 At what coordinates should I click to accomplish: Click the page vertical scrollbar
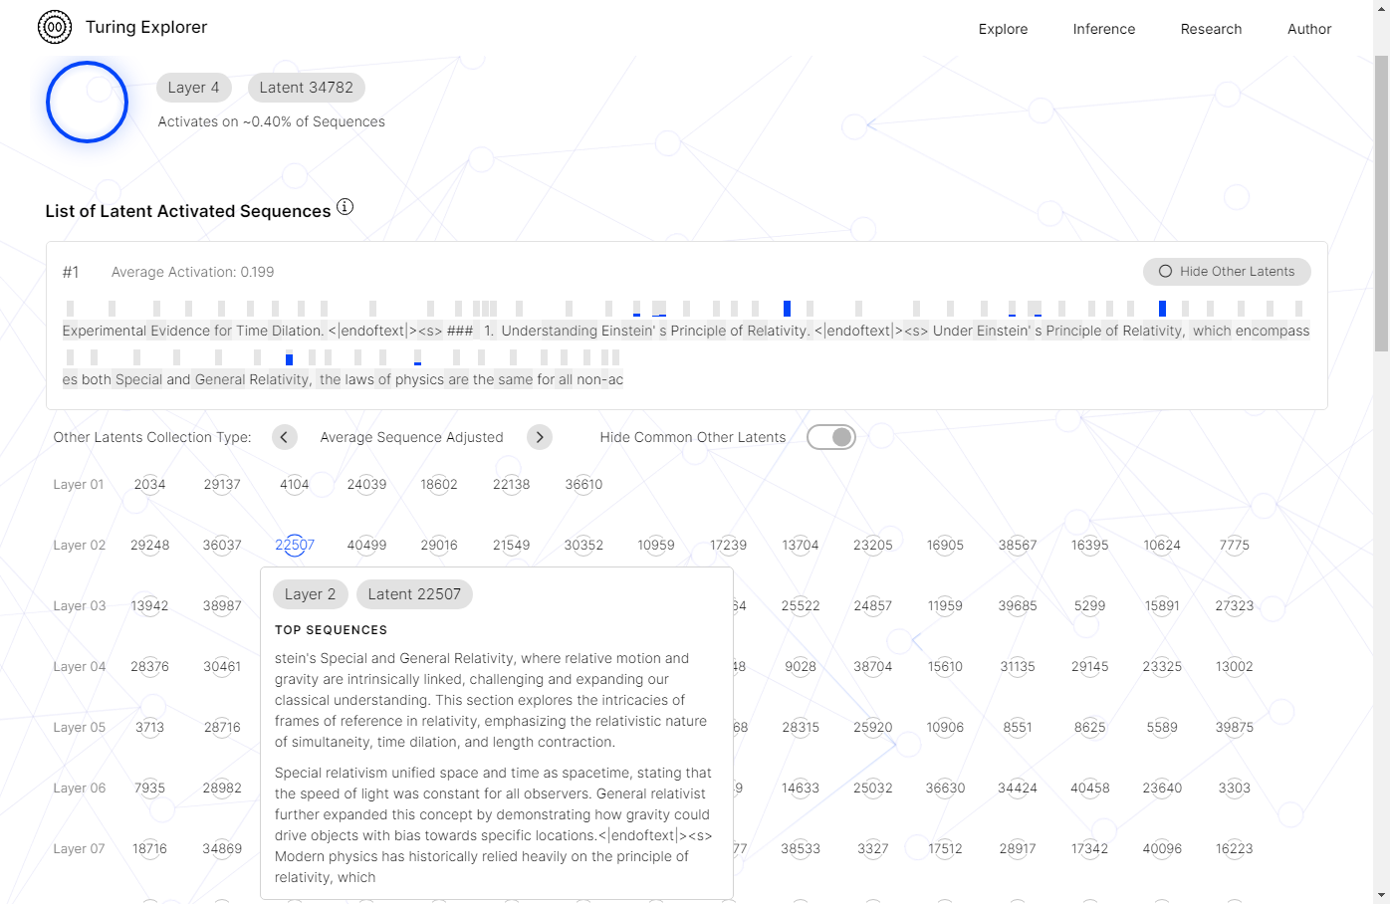[1381, 199]
